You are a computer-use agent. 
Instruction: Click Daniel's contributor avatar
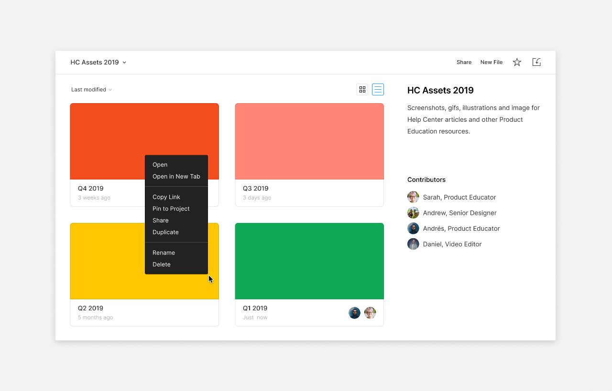413,244
